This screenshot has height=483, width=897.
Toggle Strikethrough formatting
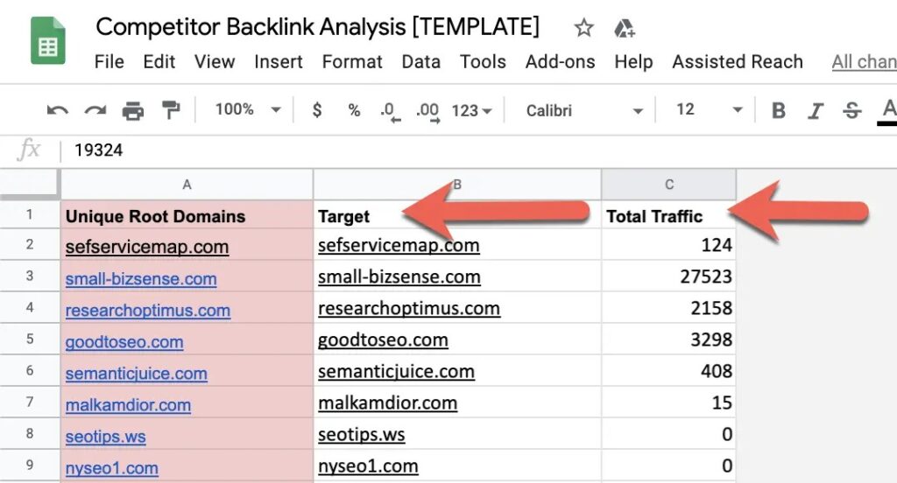(x=851, y=109)
